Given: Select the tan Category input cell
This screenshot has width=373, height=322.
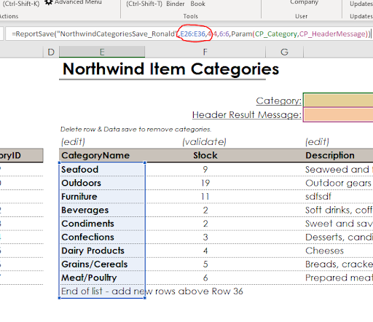Looking at the screenshot, I should [x=338, y=100].
